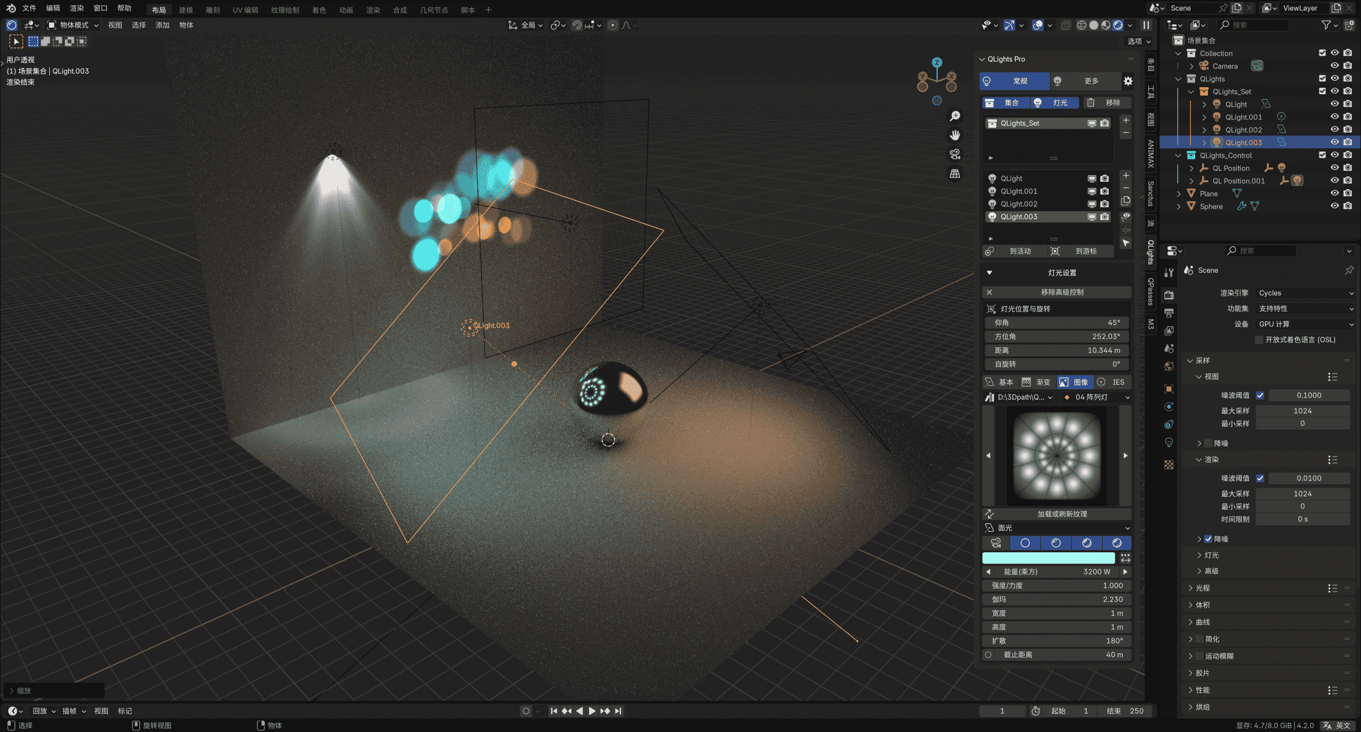Open outliner filter funnel icon

tap(1326, 25)
